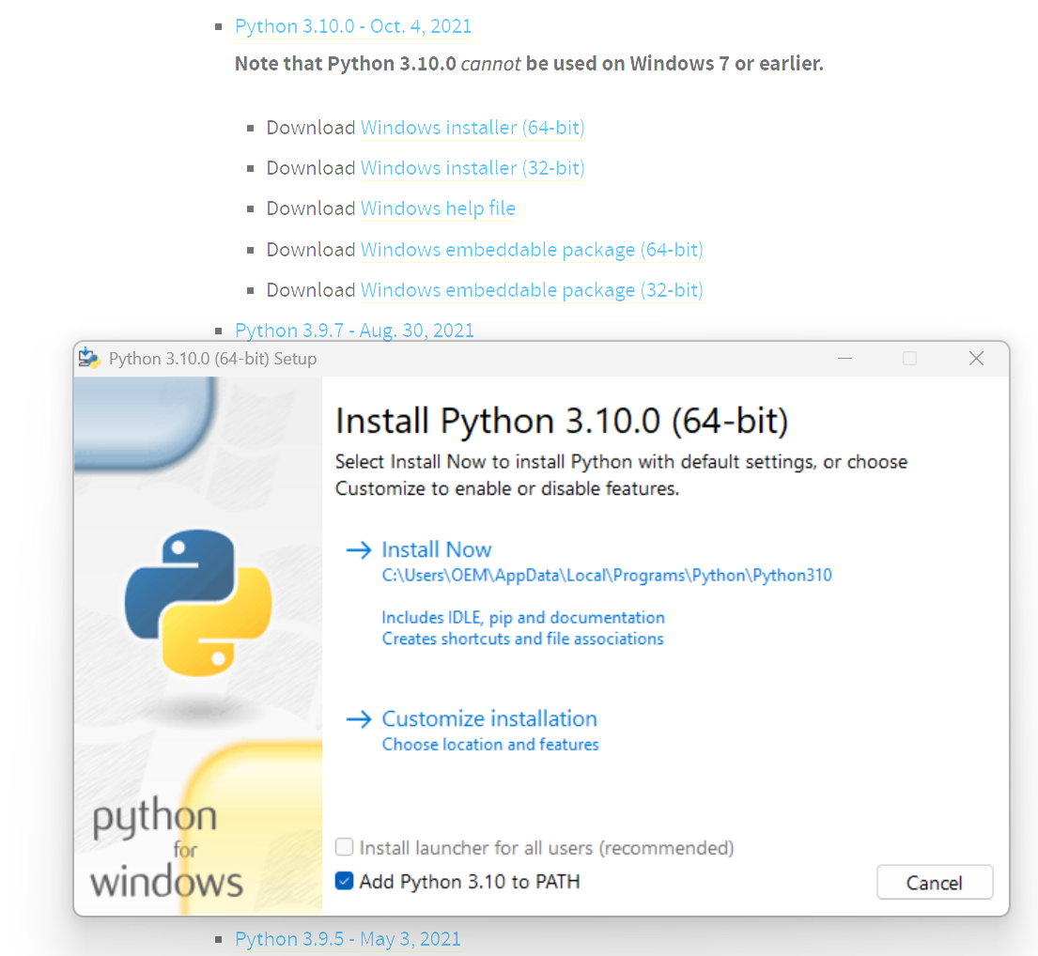Choose Customize installation option
This screenshot has width=1038, height=956.
(489, 719)
